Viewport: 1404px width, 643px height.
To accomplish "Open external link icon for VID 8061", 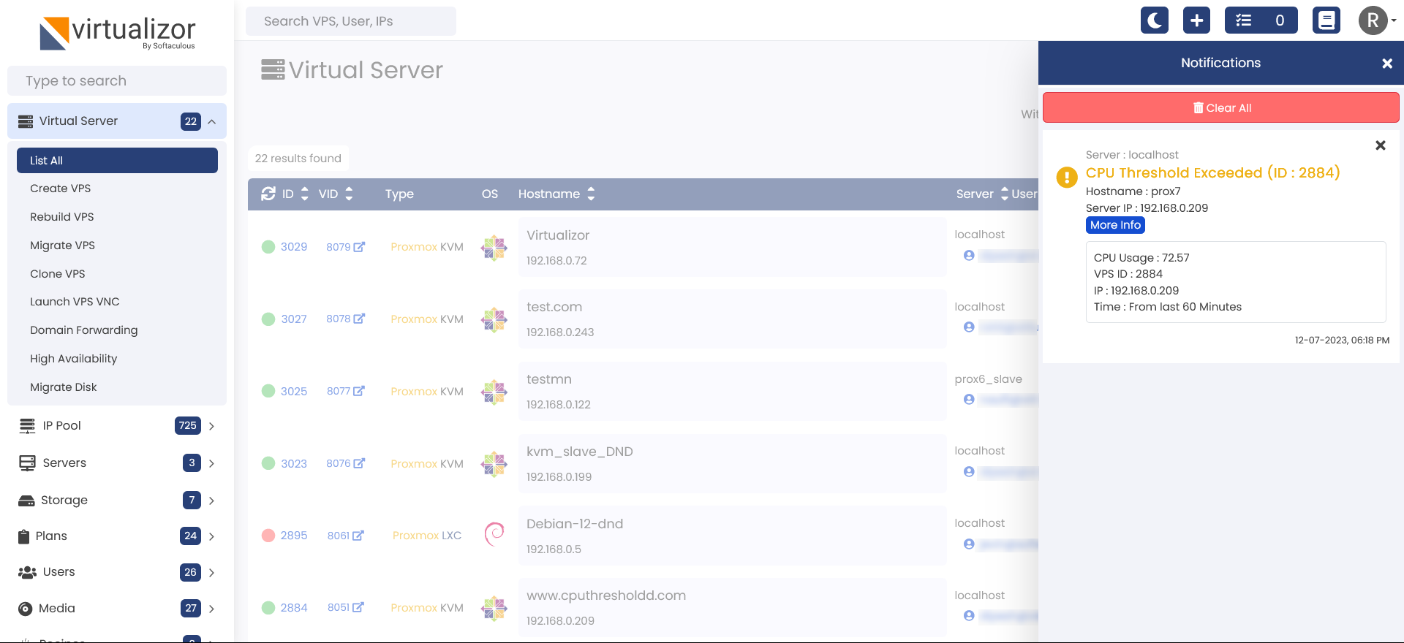I will tap(358, 536).
